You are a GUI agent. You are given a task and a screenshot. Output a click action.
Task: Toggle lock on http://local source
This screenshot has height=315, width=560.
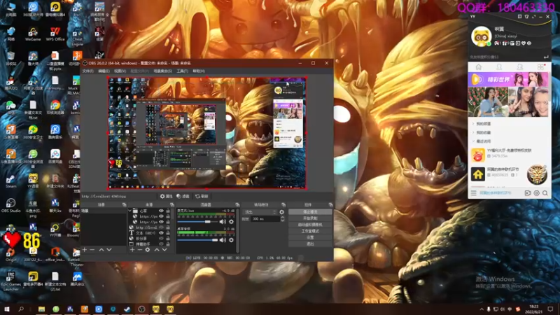(168, 227)
